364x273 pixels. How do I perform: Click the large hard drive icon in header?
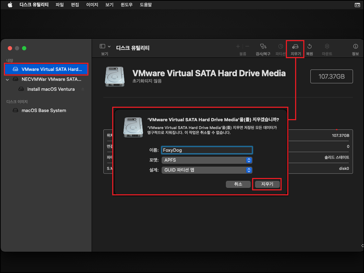(x=115, y=77)
